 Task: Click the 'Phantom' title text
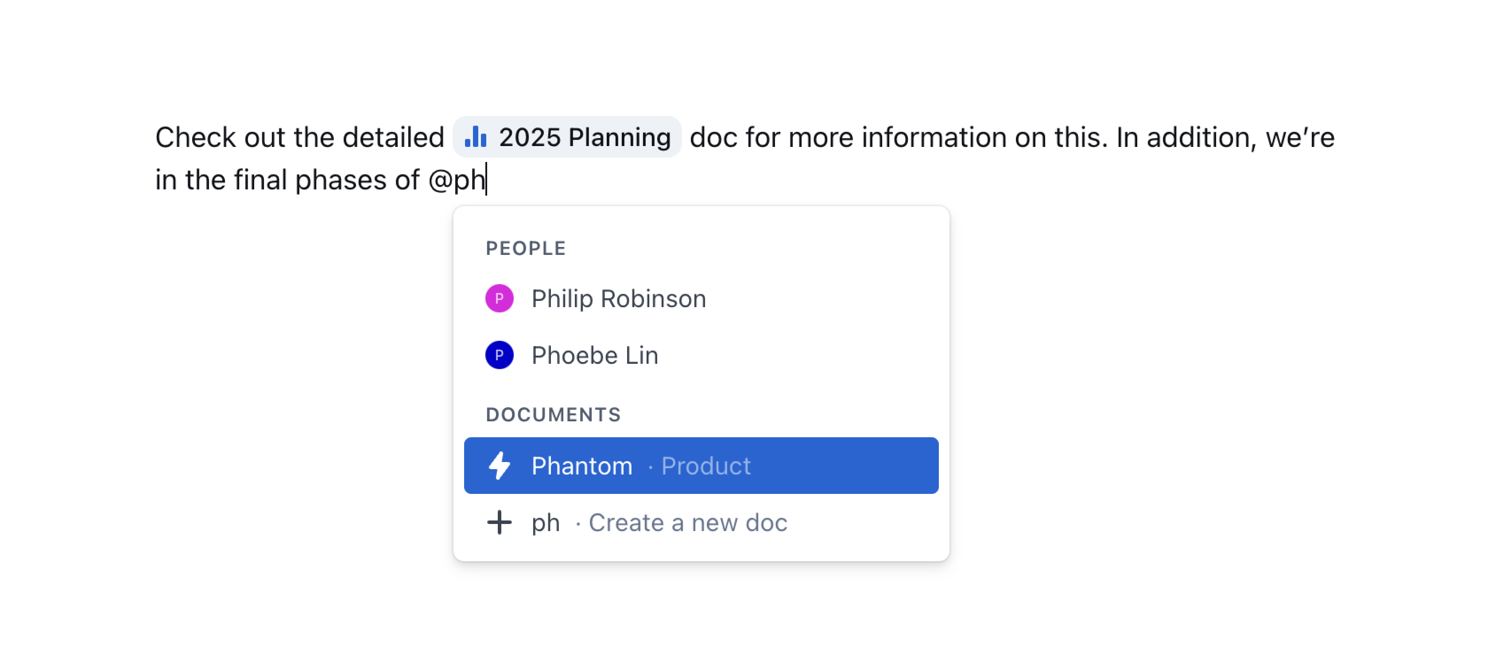point(581,466)
